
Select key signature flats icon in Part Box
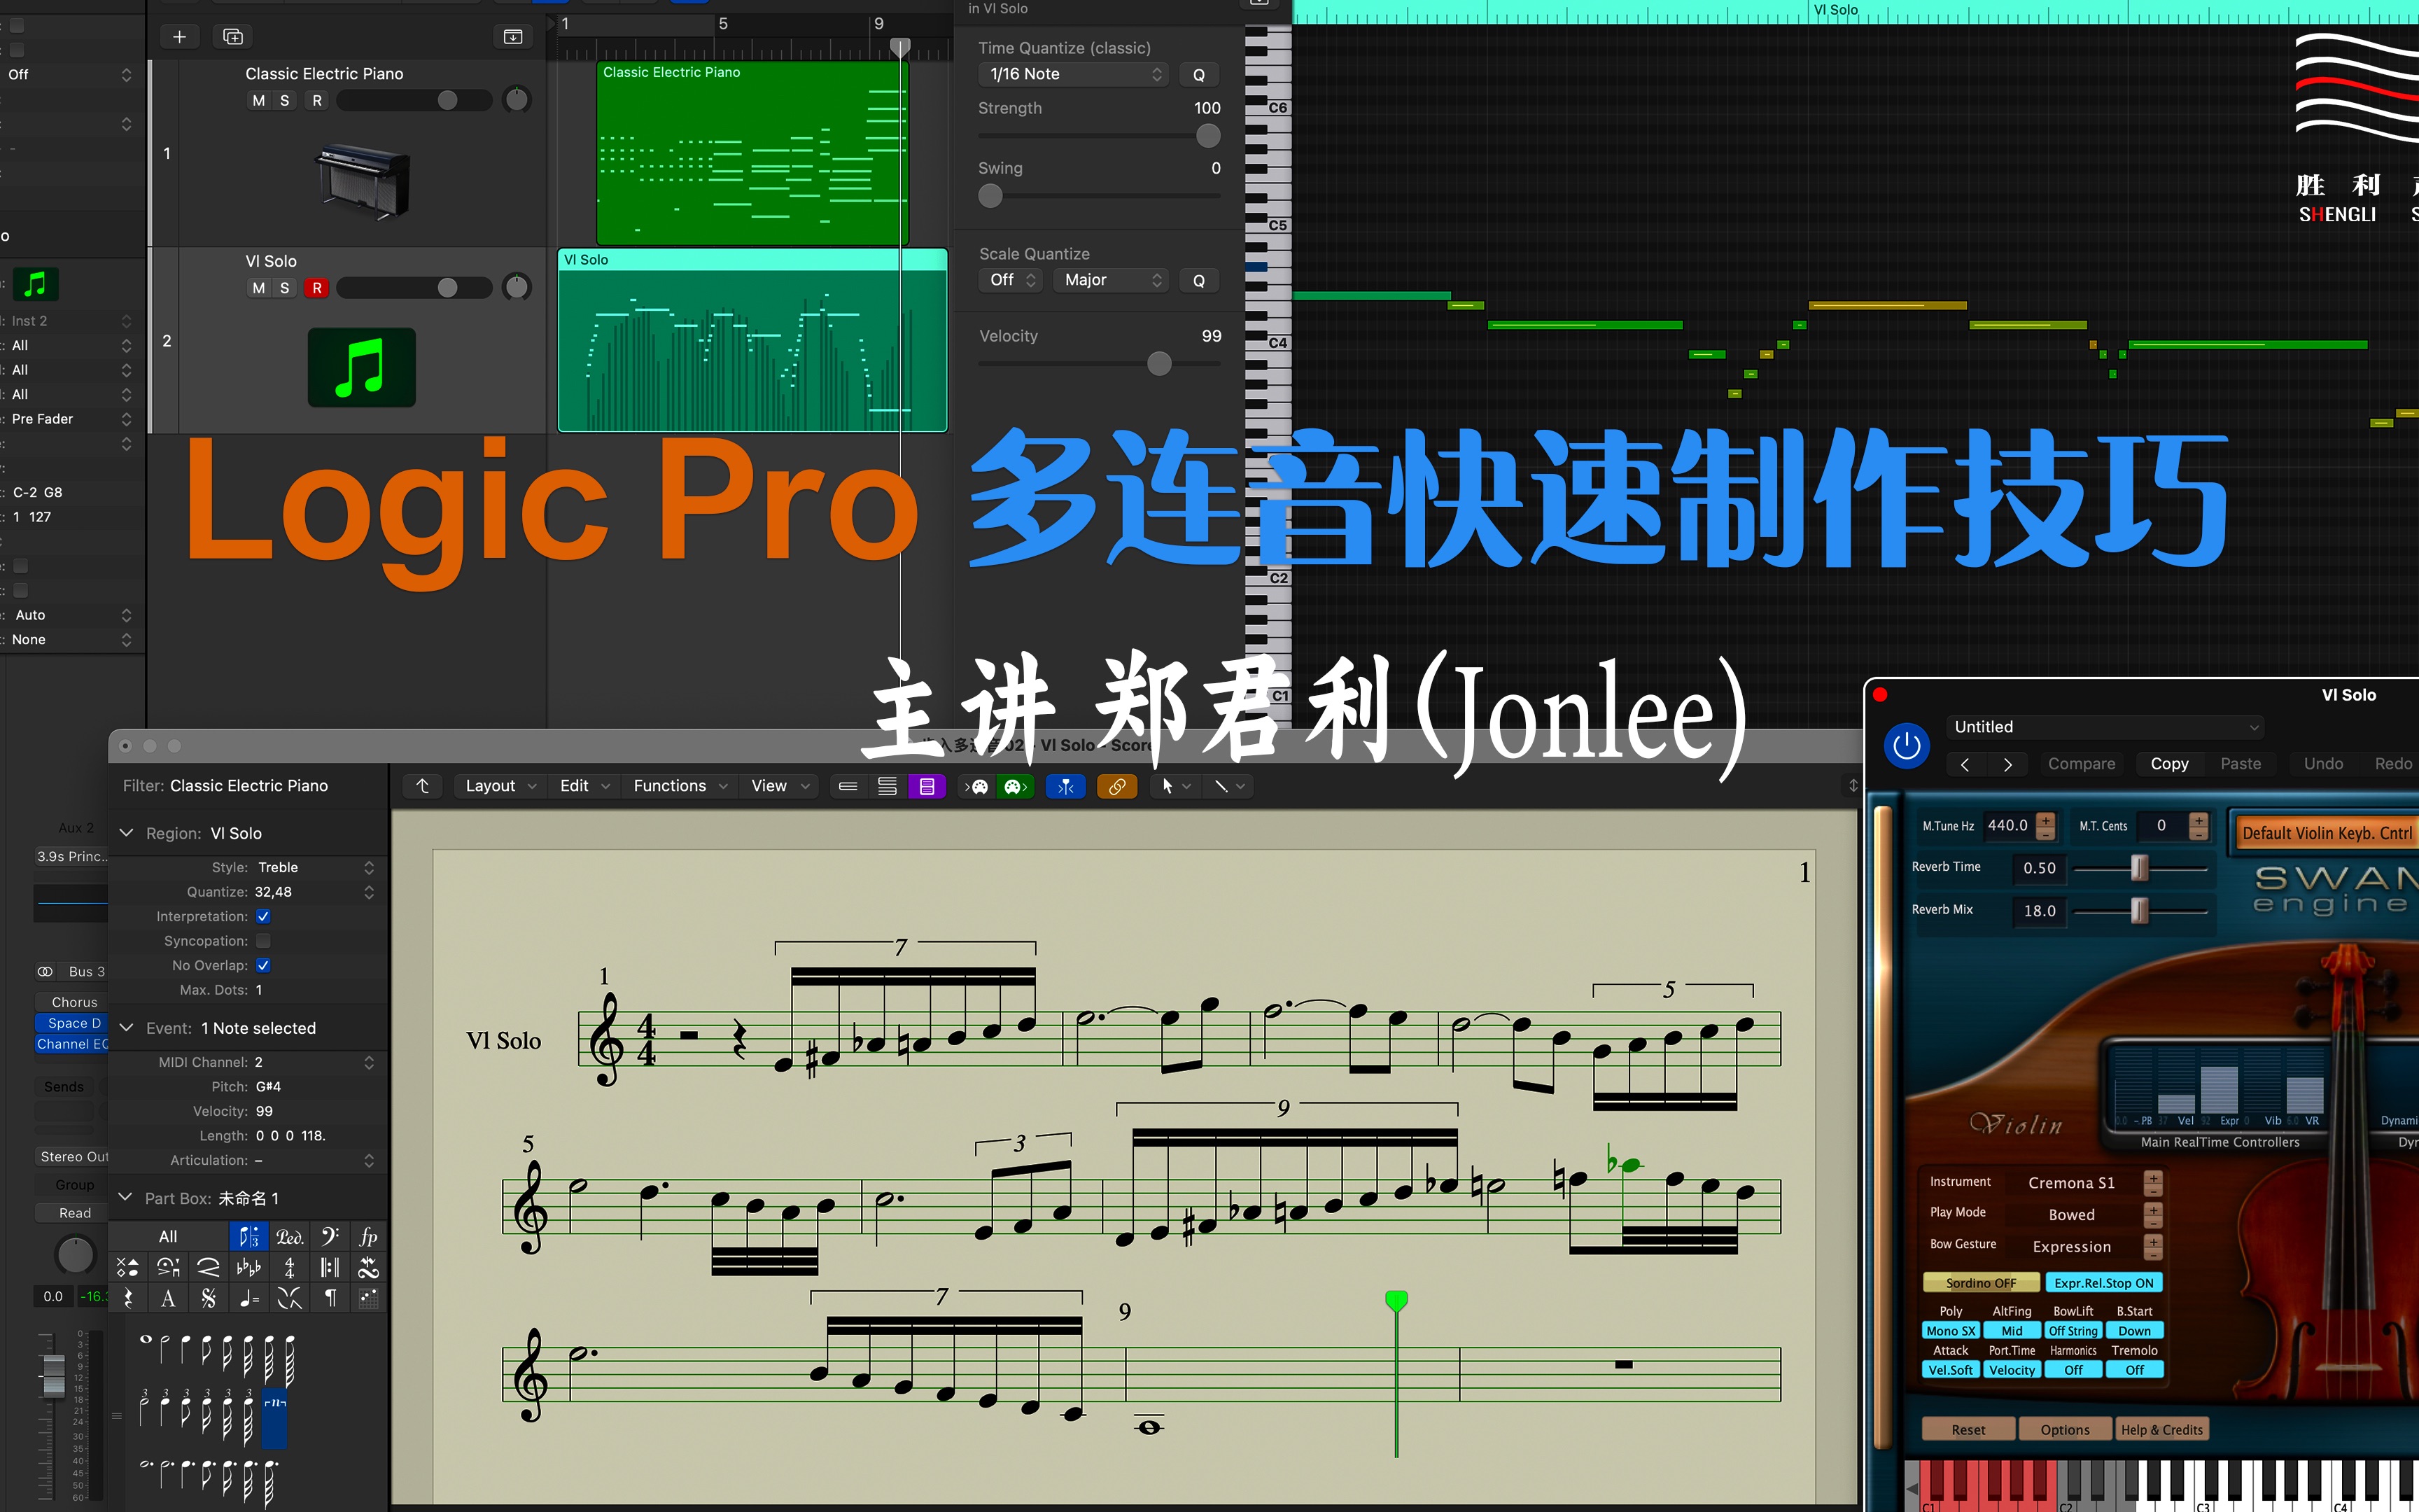[x=249, y=1268]
